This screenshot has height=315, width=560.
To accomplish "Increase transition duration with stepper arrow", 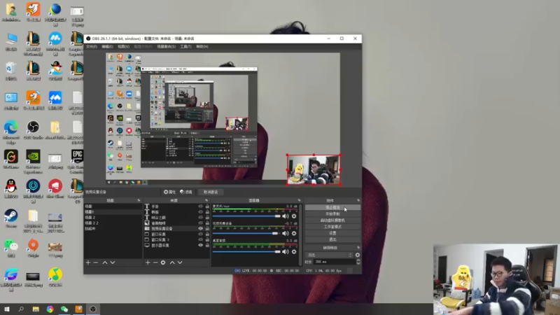I will tap(358, 260).
